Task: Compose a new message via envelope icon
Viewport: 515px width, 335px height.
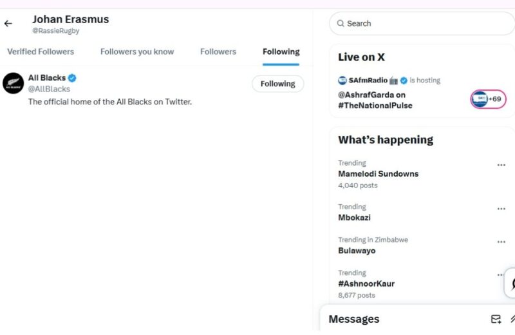Action: click(496, 319)
